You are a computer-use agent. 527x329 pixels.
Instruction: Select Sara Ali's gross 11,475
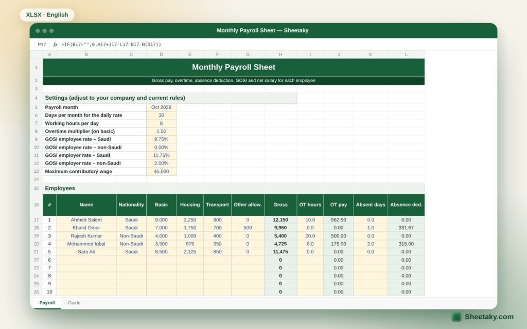pyautogui.click(x=280, y=252)
